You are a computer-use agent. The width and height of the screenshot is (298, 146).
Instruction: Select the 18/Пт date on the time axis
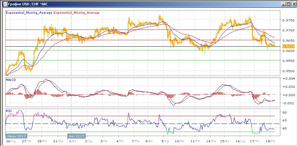[x=271, y=141]
